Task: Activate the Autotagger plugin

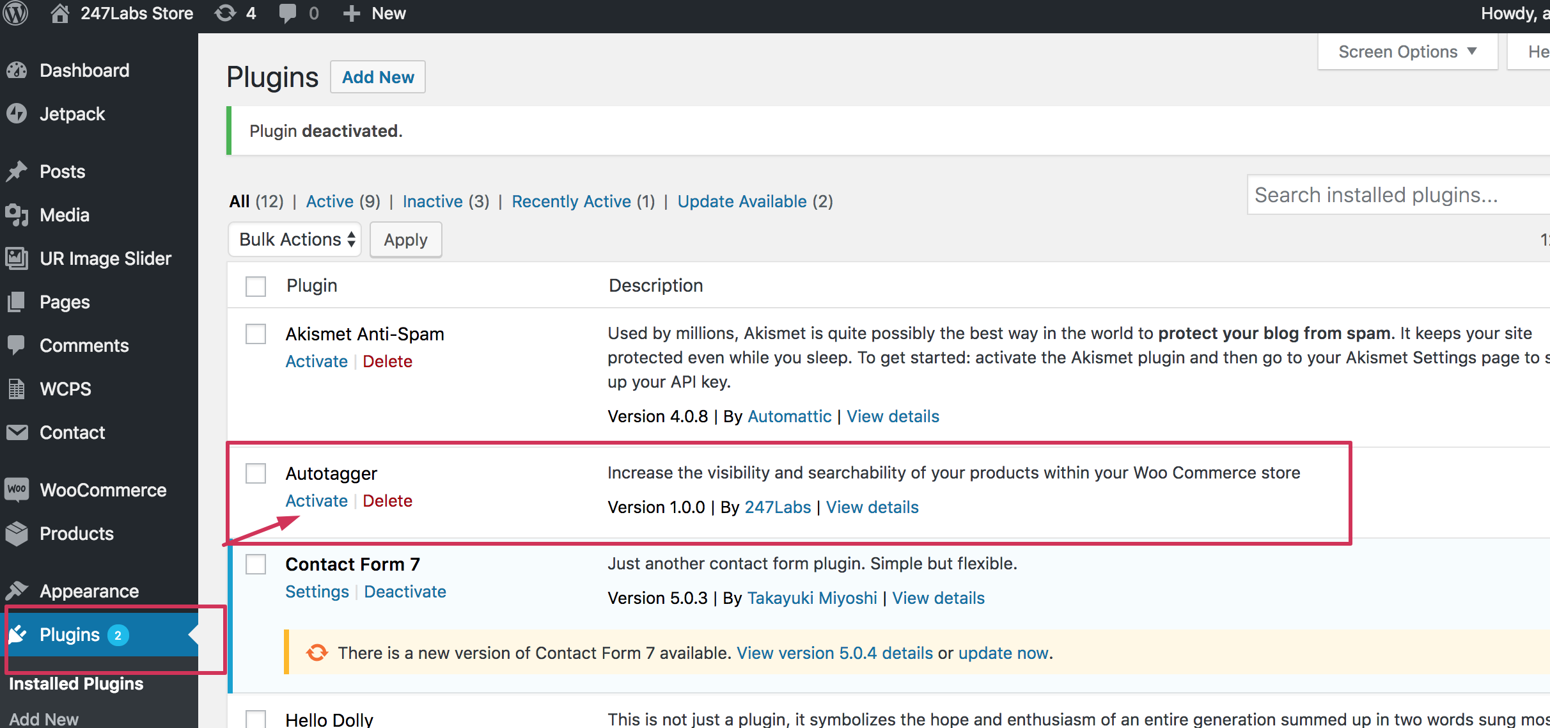Action: (x=317, y=501)
